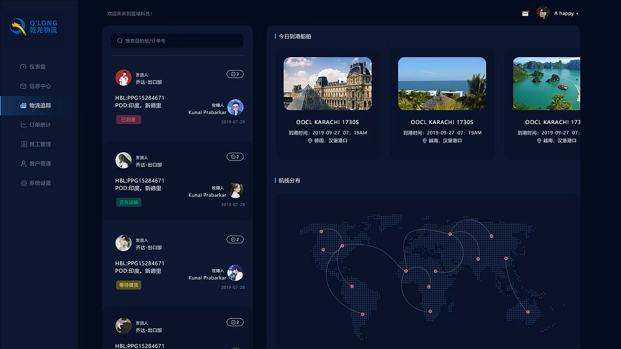Click the 德国，汉堡港口 location text

(x=331, y=141)
